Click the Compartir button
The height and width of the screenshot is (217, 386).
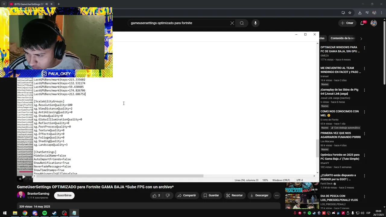pyautogui.click(x=187, y=195)
